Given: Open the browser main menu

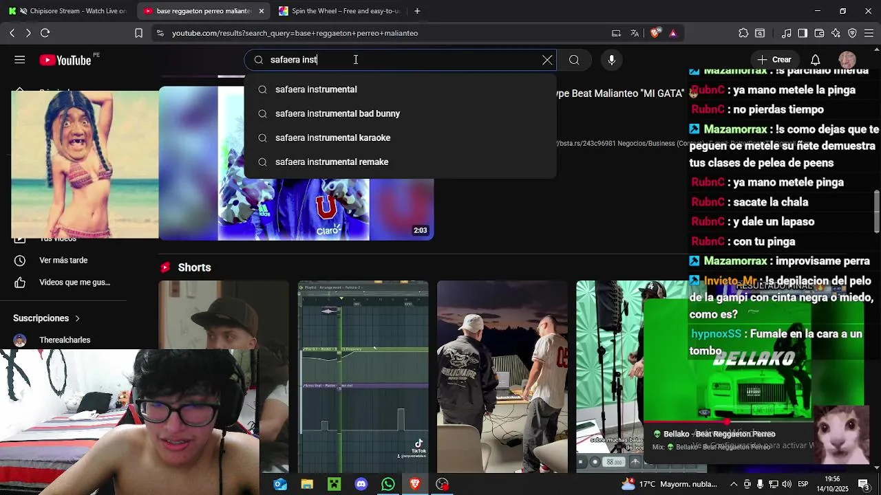Looking at the screenshot, I should pos(869,33).
